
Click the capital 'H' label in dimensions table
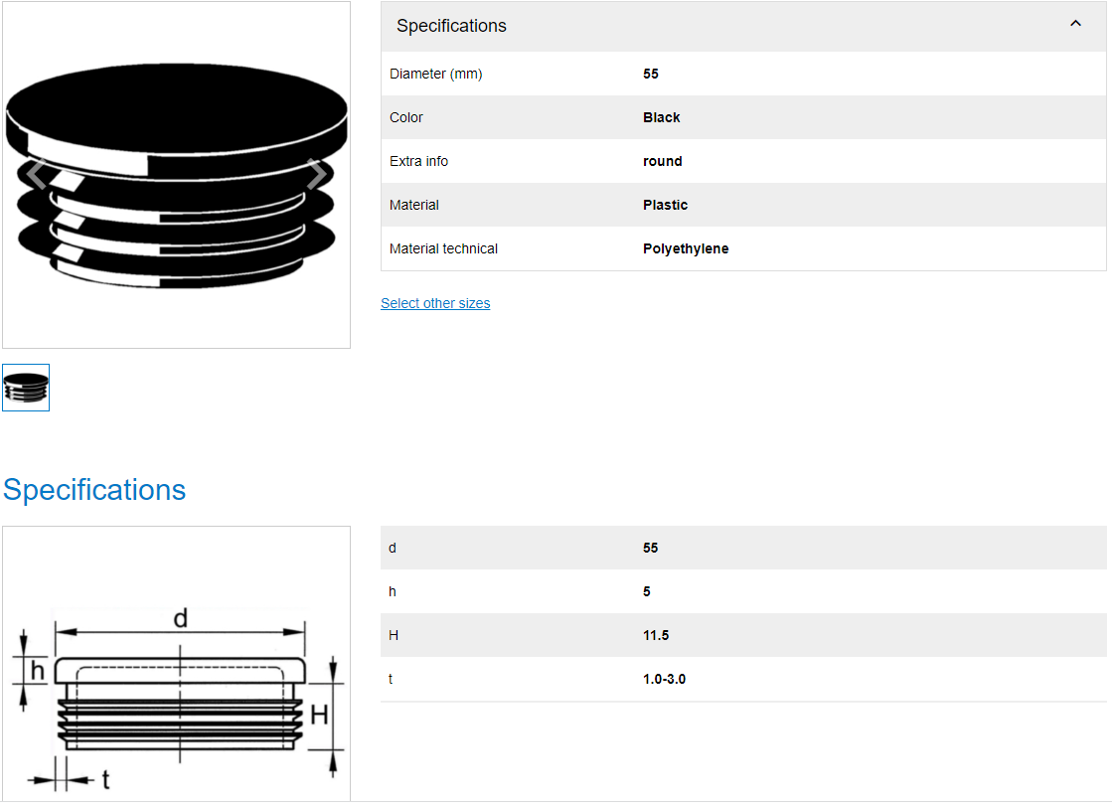tap(394, 636)
